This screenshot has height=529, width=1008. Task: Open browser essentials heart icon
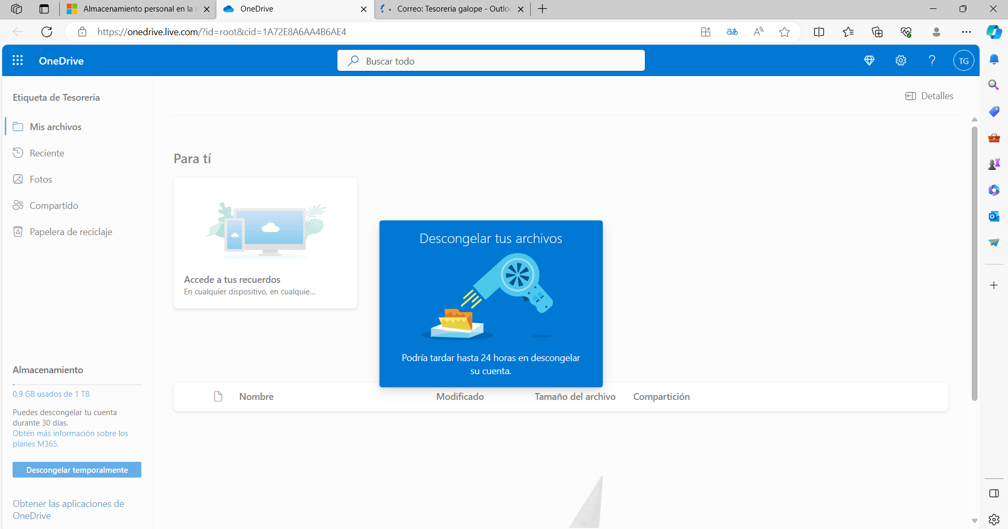[906, 32]
